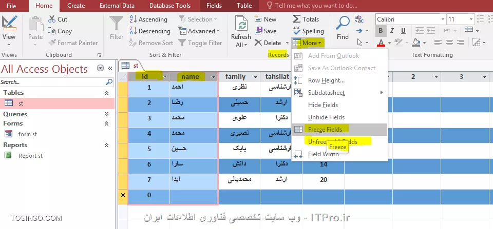
Task: Open All Access Objects dropdown arrow
Action: pos(100,68)
